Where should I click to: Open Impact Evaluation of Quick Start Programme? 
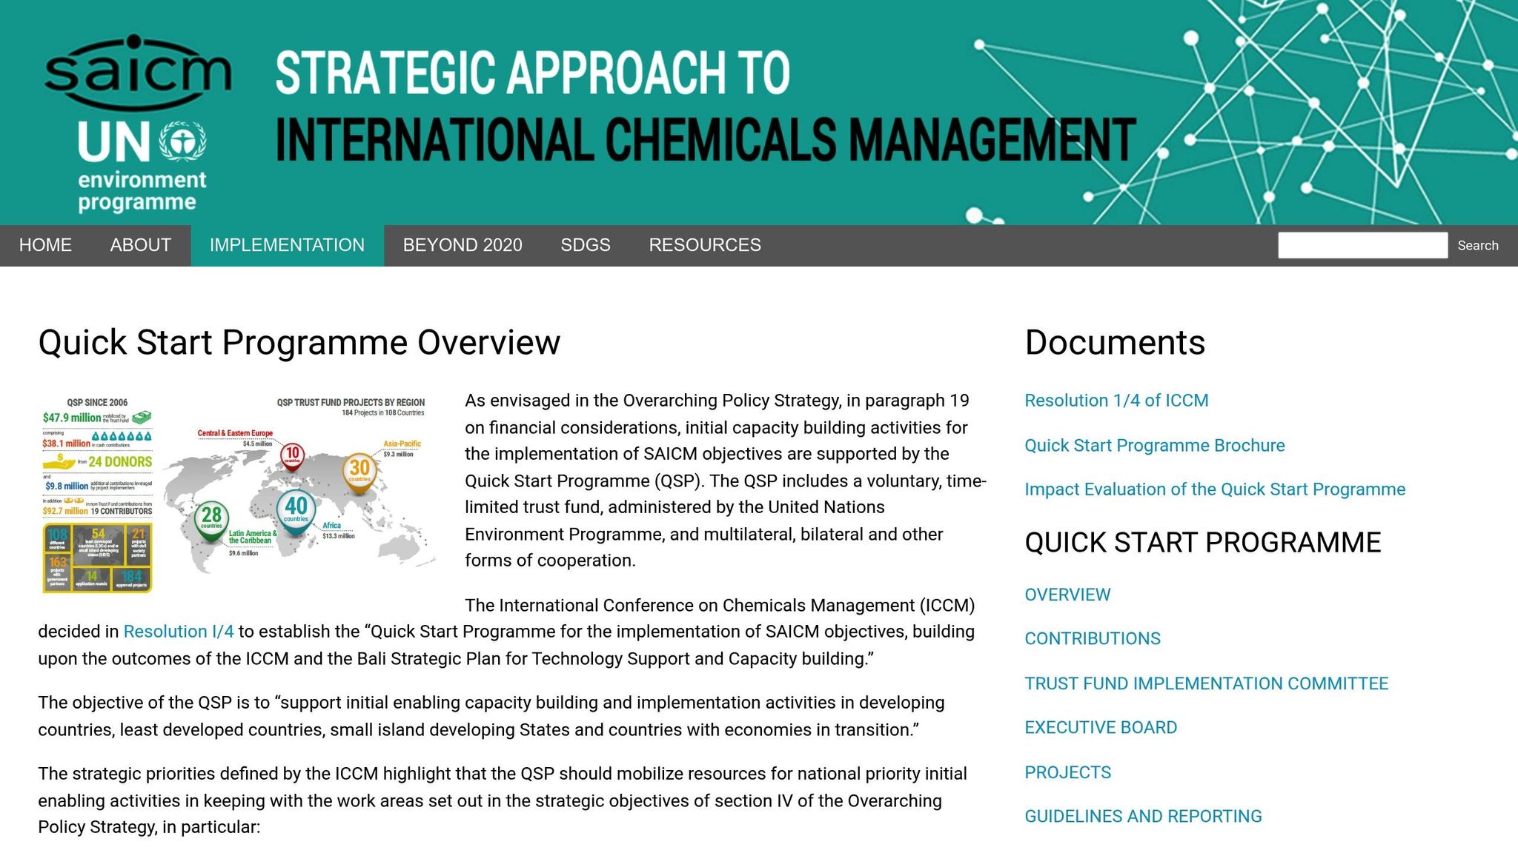[x=1214, y=489]
